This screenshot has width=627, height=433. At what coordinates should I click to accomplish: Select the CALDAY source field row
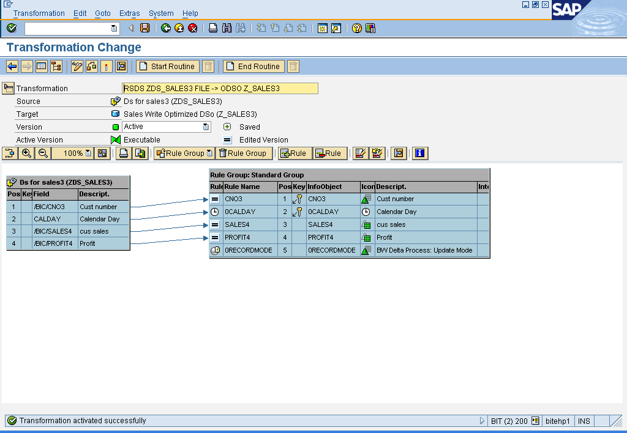(68, 219)
